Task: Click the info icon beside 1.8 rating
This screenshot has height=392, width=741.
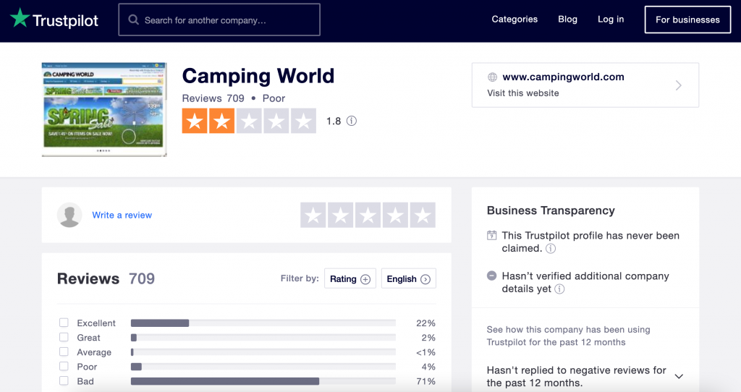Action: pos(352,121)
